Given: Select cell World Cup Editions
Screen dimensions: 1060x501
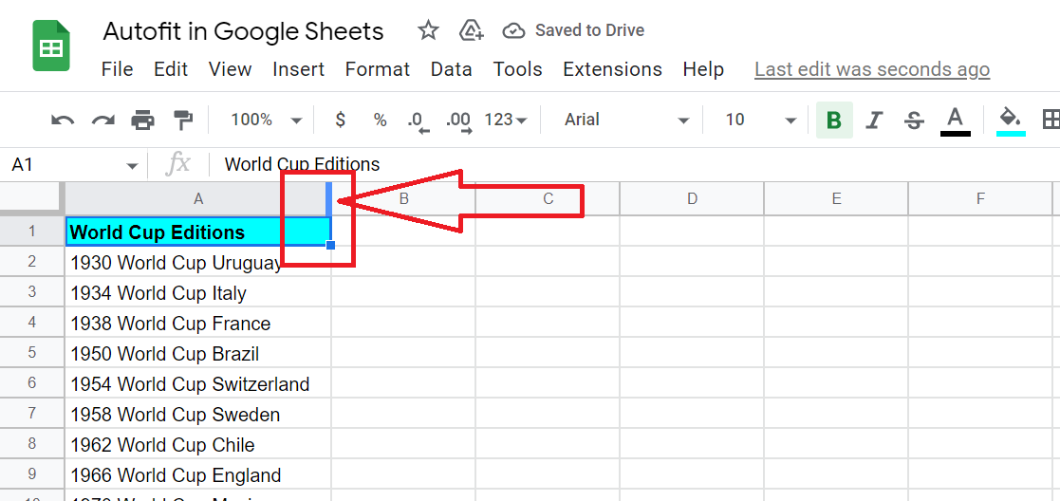Looking at the screenshot, I should pyautogui.click(x=198, y=232).
